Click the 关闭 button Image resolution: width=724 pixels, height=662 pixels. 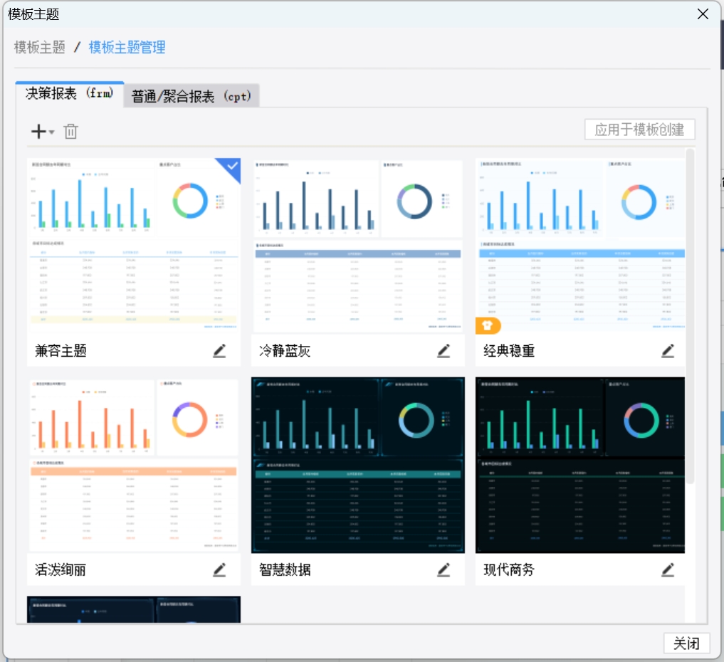tap(686, 643)
